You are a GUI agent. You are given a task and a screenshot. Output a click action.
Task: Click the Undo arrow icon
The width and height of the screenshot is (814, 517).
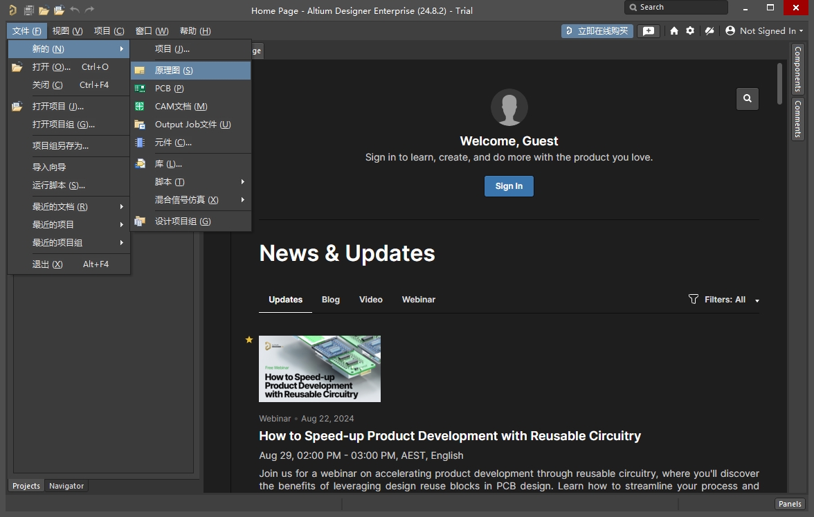[x=75, y=10]
